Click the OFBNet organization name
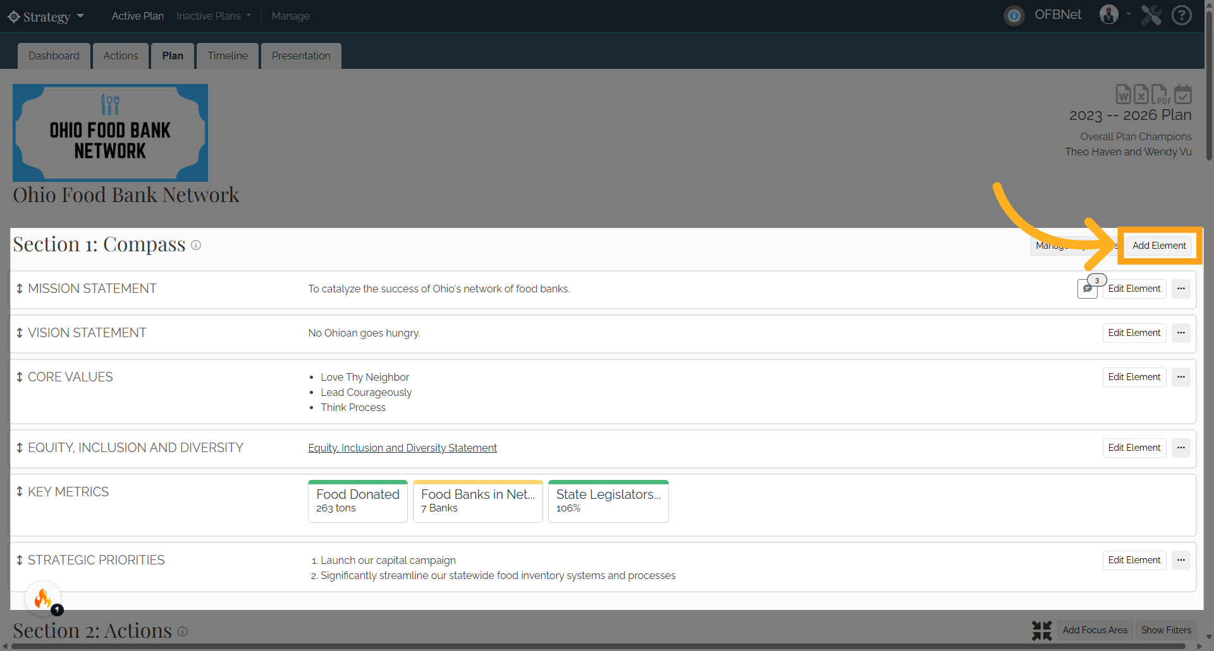The width and height of the screenshot is (1214, 651). [1058, 15]
